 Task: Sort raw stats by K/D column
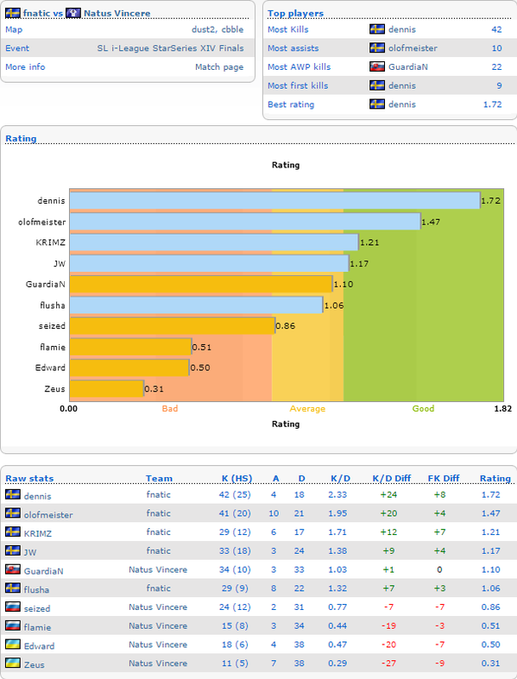click(x=340, y=479)
